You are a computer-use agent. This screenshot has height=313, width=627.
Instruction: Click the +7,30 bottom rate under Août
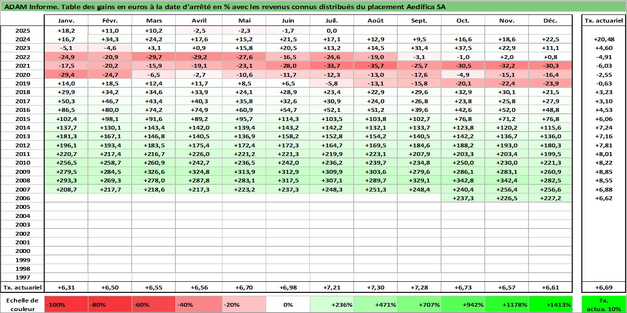pyautogui.click(x=375, y=288)
